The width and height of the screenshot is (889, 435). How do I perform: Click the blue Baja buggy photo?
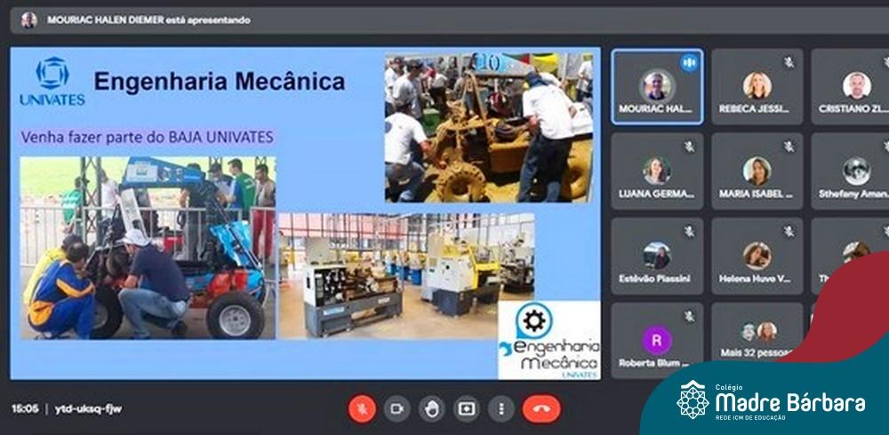(148, 248)
